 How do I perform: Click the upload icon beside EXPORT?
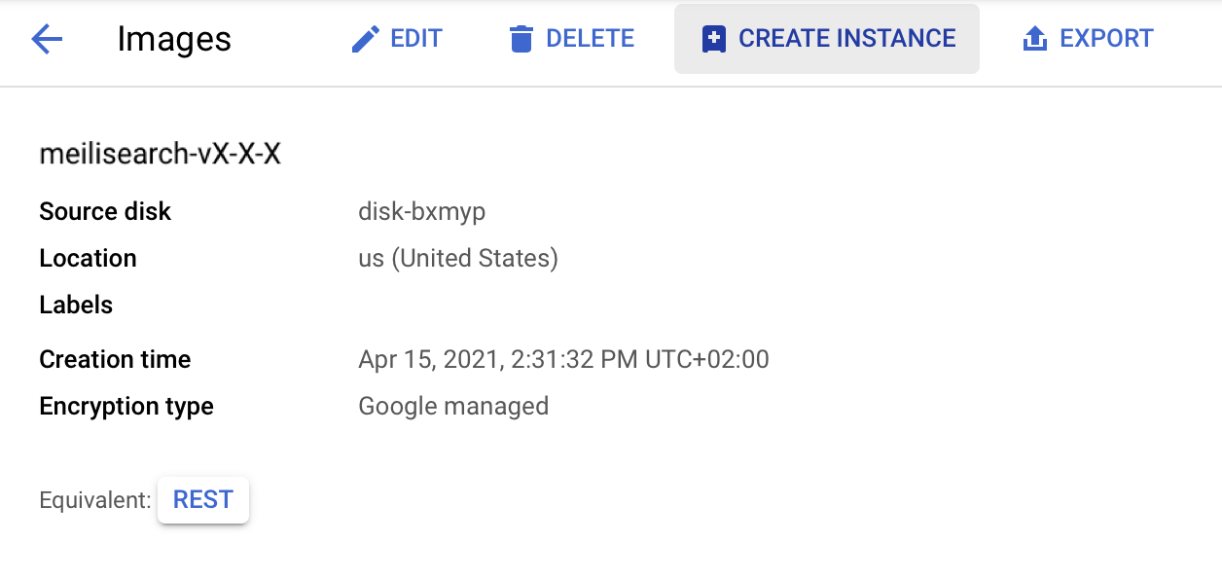pos(1034,38)
